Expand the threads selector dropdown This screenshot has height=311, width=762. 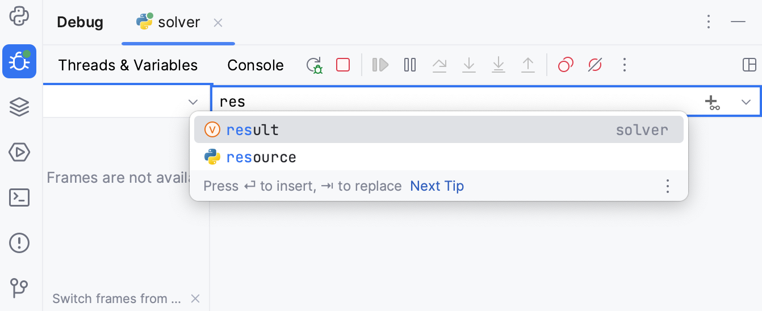(x=193, y=102)
